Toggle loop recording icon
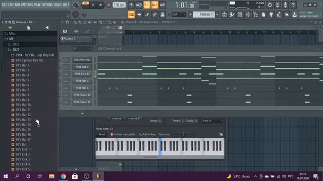 tap(163, 5)
